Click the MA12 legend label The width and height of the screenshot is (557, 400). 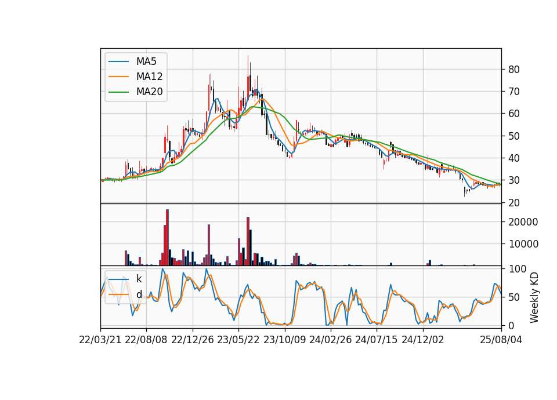pos(149,77)
